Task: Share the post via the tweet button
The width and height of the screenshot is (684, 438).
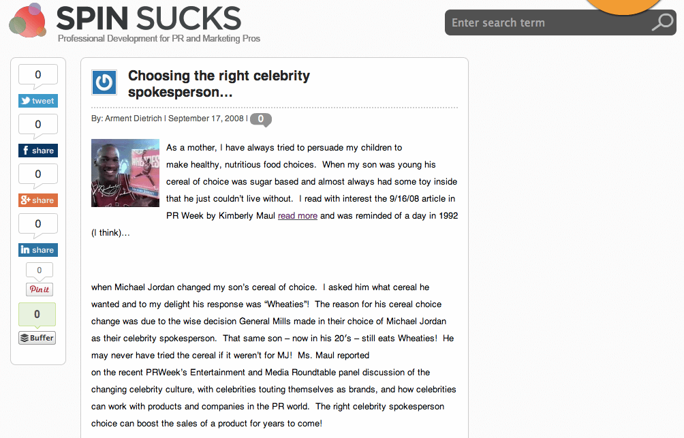Action: [x=37, y=101]
